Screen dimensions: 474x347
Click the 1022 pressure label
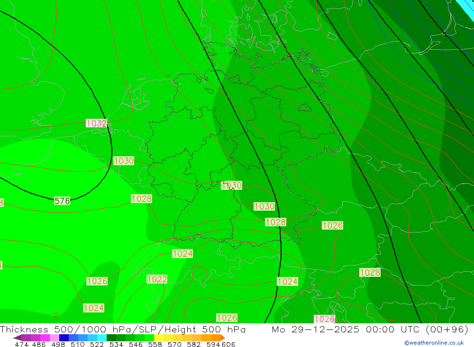157,279
